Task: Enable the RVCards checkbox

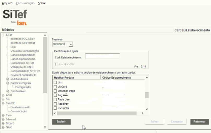Action: tap(55, 108)
